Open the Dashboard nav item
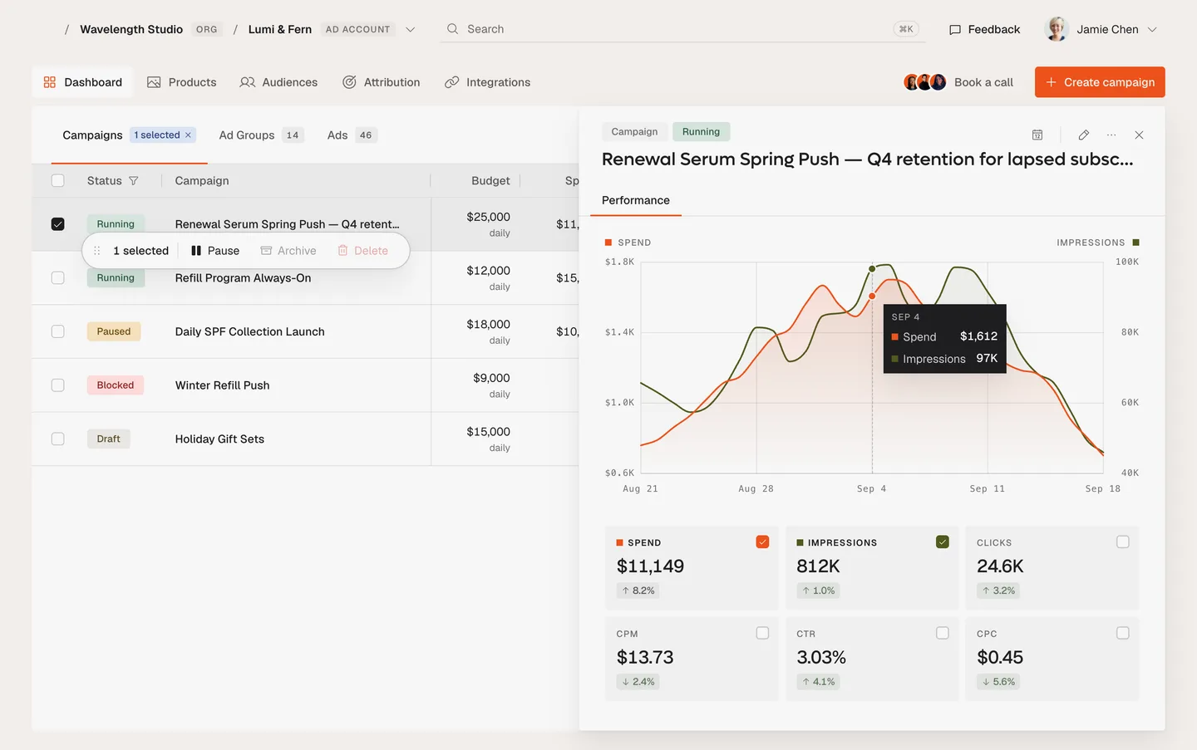 (82, 82)
